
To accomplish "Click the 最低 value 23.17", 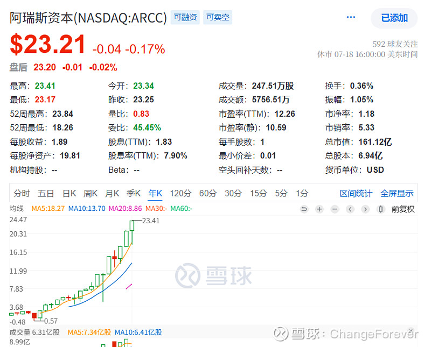I will click(x=45, y=100).
